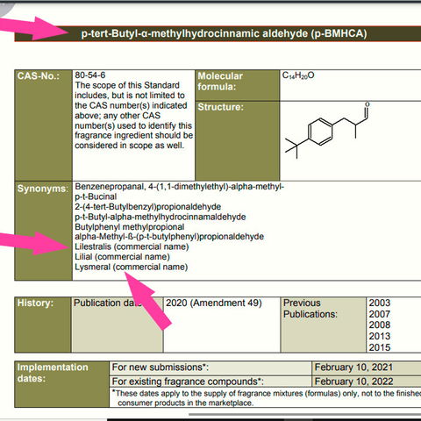Click the Lysmeral commercial name entry
421x421 pixels.
click(132, 267)
